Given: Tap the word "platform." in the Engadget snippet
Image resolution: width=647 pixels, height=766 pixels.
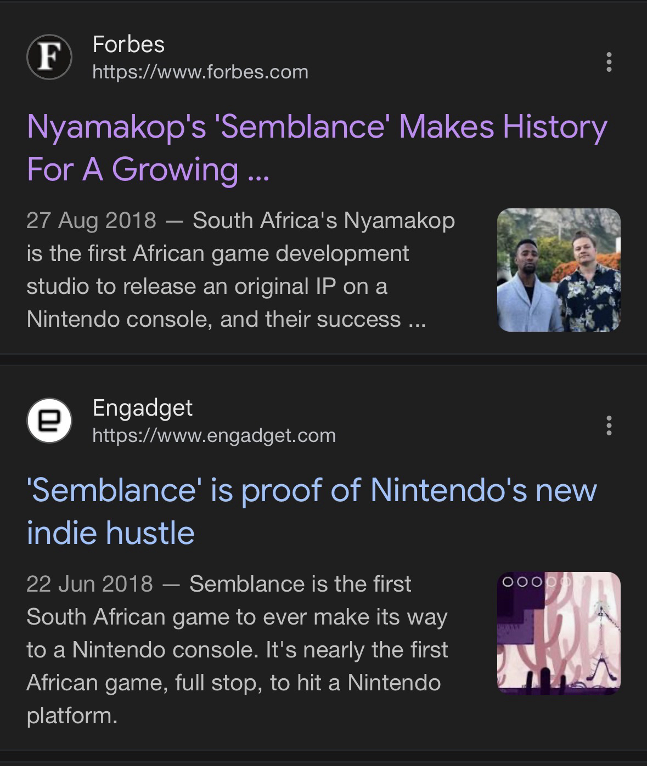Looking at the screenshot, I should (72, 716).
